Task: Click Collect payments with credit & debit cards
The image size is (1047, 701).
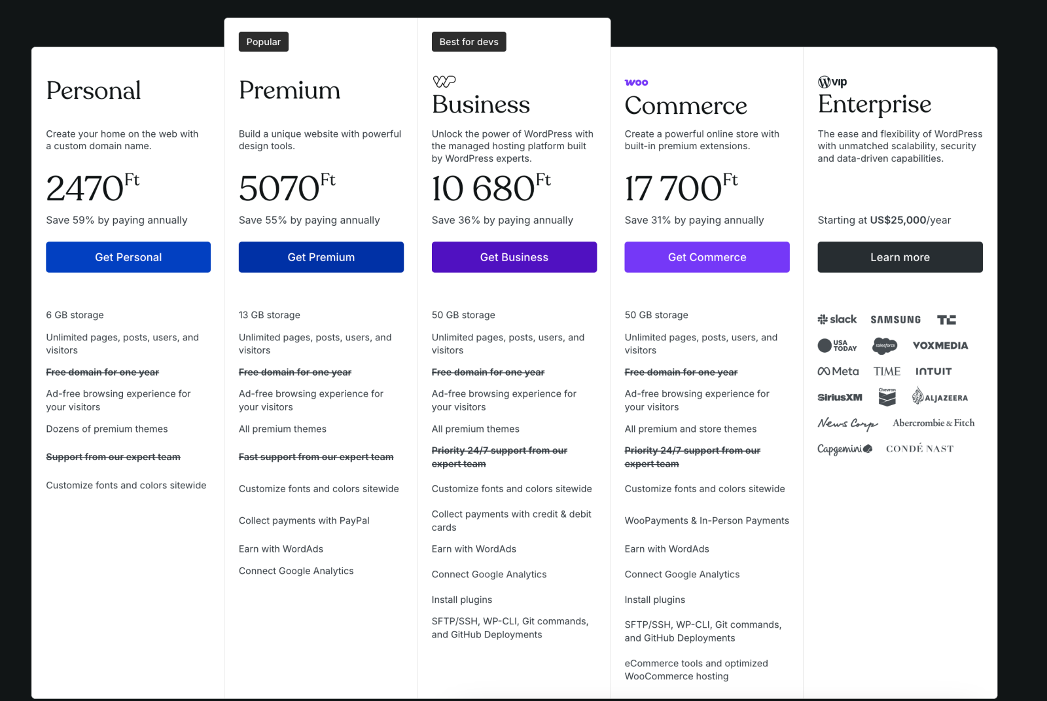Action: pos(512,520)
